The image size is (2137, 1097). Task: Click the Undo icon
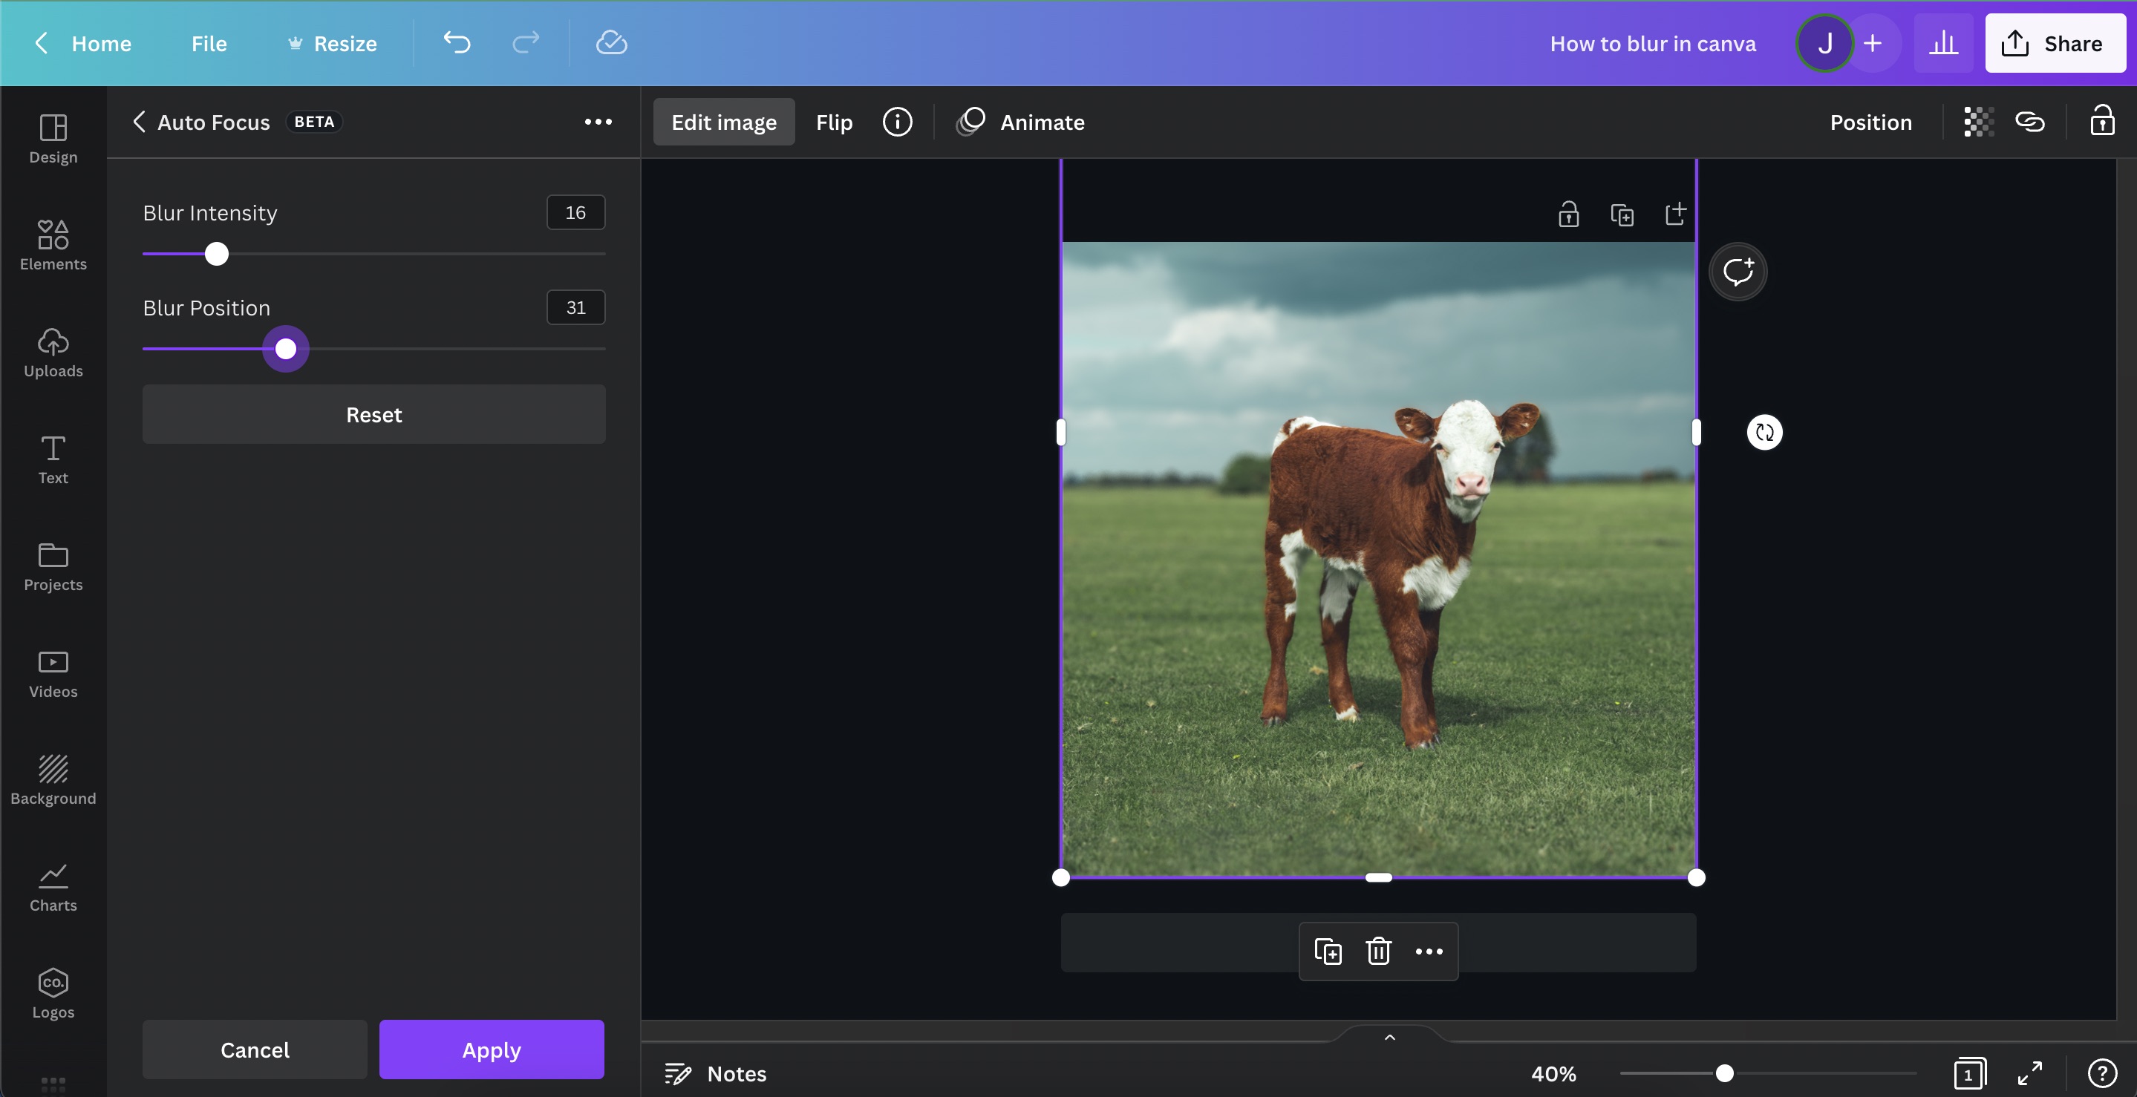457,43
